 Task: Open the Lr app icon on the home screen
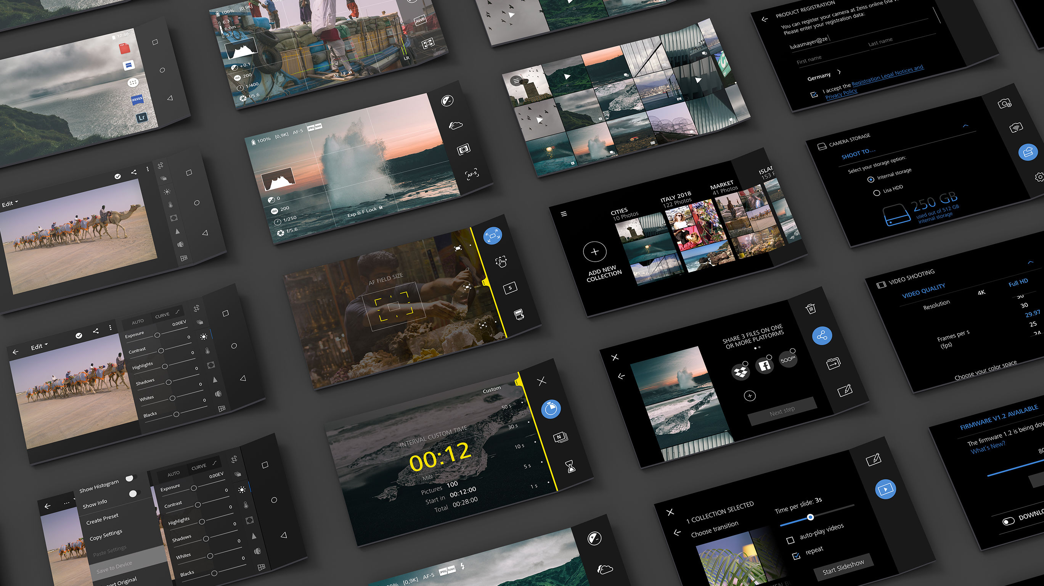[x=141, y=118]
